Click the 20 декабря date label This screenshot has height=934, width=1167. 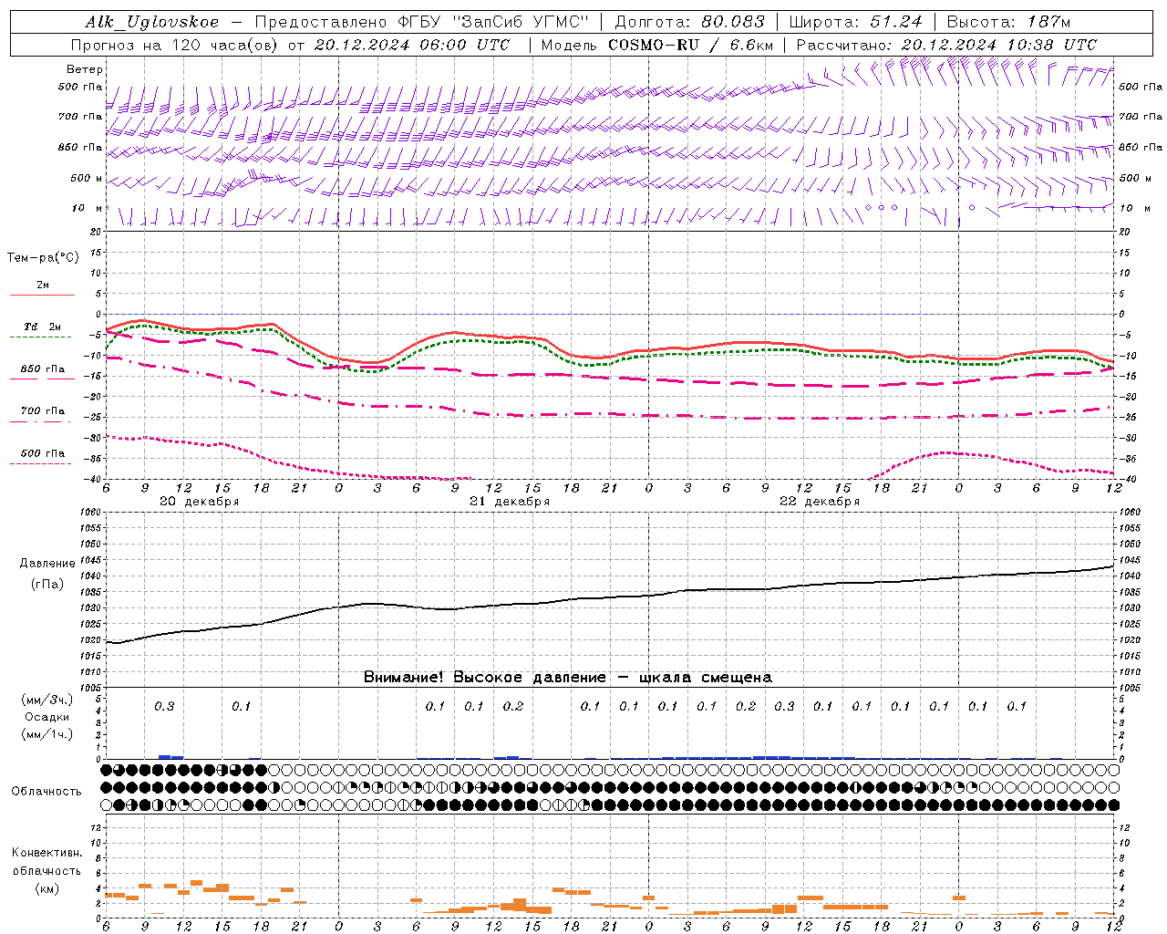coord(200,502)
